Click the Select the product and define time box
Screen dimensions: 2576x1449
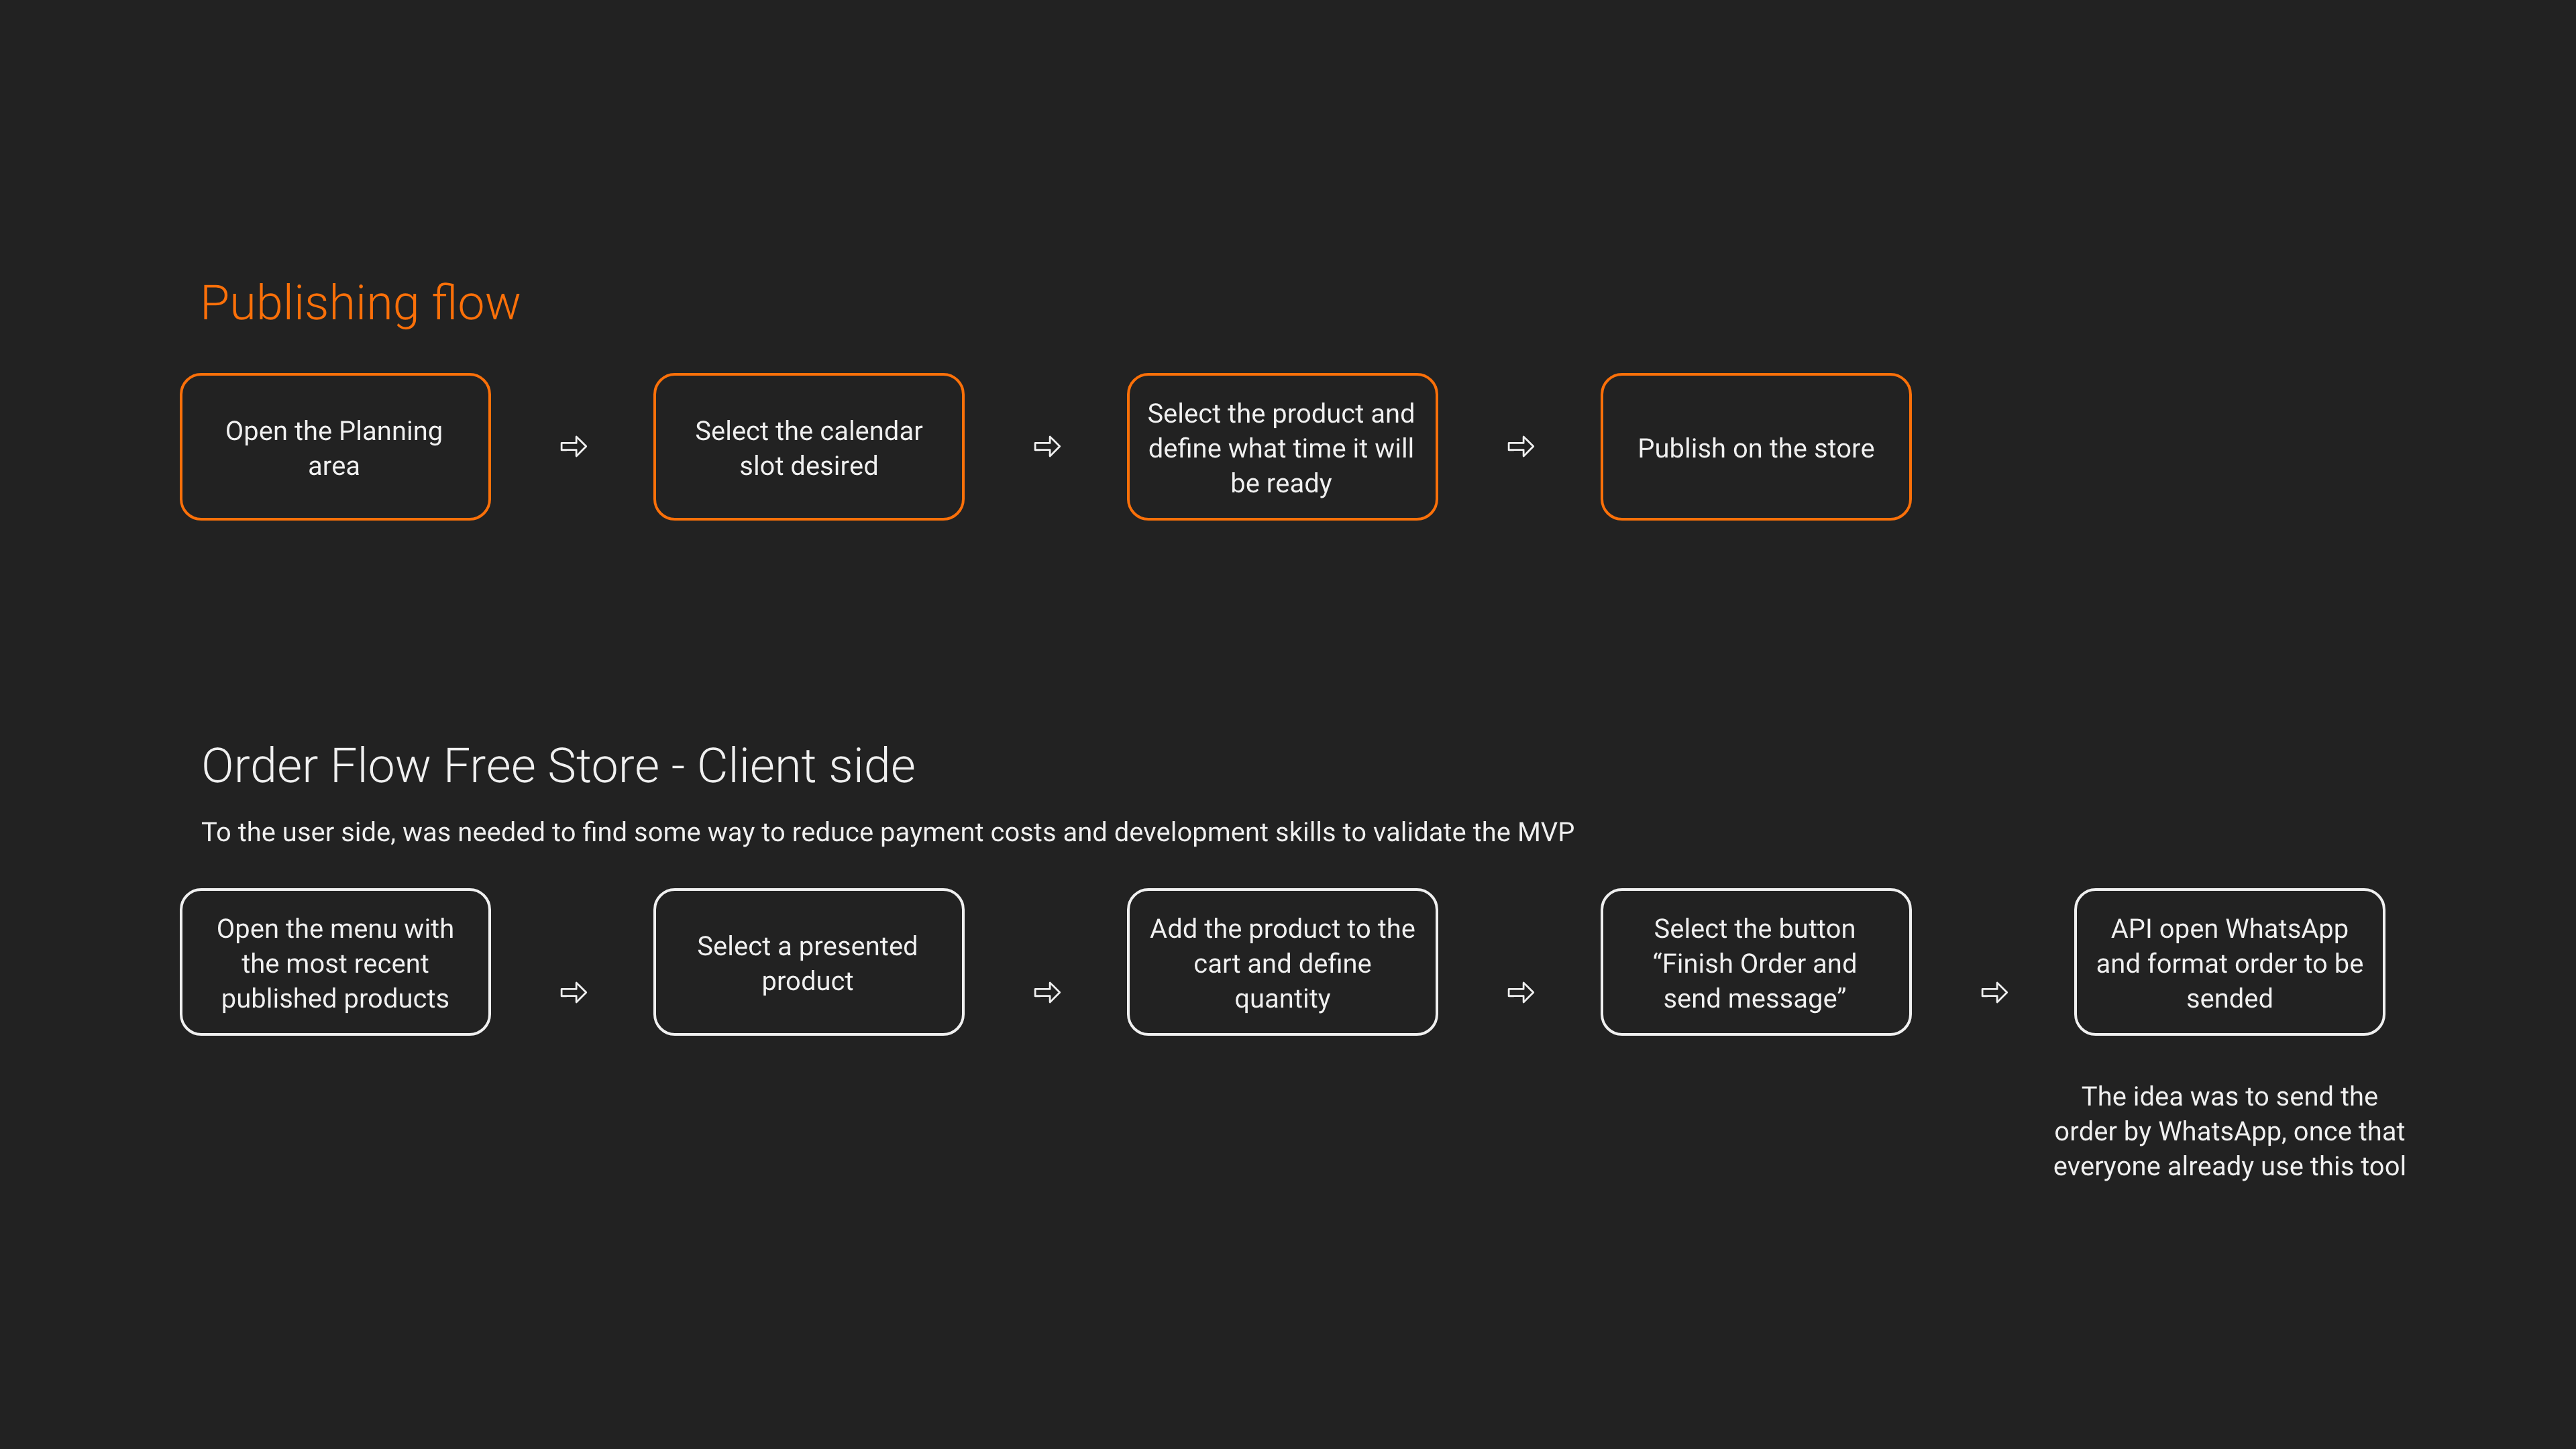coord(1282,447)
